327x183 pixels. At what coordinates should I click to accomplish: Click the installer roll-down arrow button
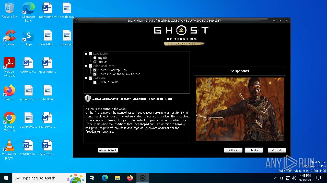point(274,21)
